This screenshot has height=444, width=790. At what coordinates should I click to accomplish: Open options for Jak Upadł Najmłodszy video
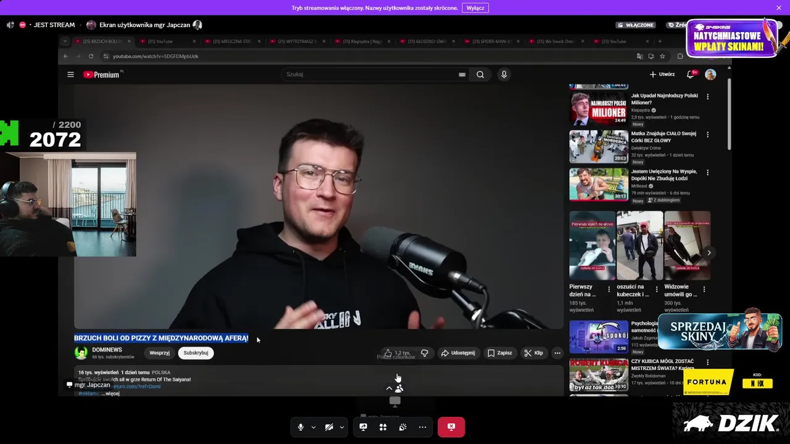(708, 96)
